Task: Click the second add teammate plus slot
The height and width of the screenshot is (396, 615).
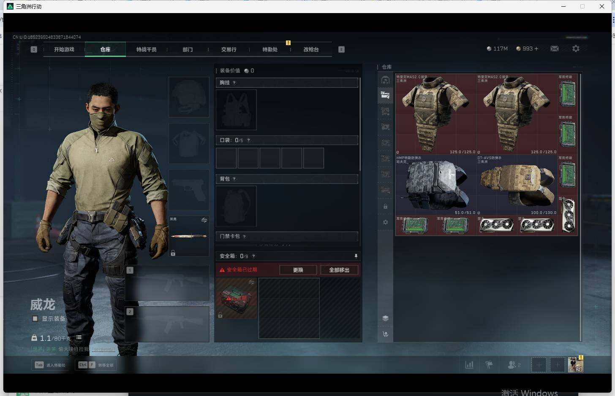Action: point(558,365)
